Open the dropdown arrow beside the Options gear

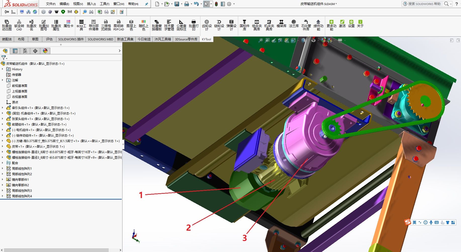tap(234, 4)
